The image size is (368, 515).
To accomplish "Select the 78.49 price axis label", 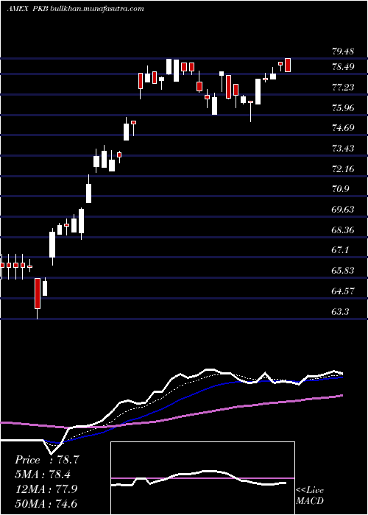I will (x=343, y=67).
